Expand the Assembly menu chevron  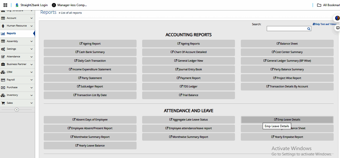coord(32,41)
